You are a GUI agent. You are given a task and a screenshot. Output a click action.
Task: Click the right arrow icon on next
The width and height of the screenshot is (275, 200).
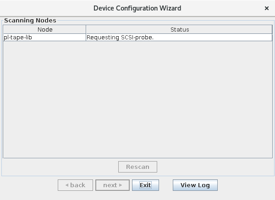click(121, 185)
